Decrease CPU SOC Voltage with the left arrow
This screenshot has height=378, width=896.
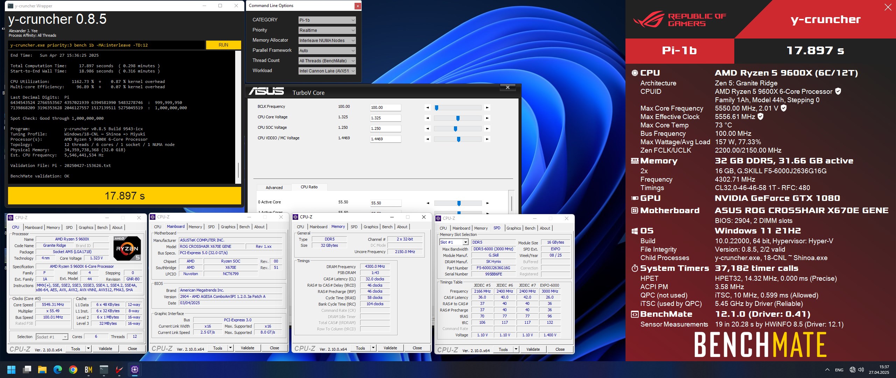[427, 129]
